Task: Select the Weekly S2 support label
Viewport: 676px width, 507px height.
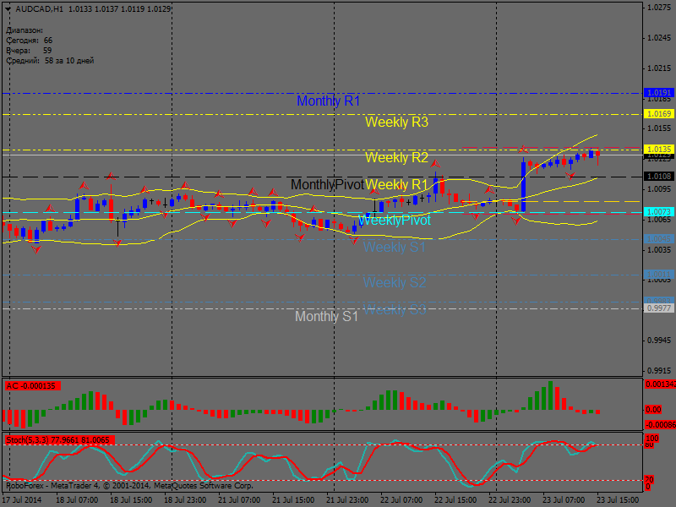Action: (x=395, y=282)
